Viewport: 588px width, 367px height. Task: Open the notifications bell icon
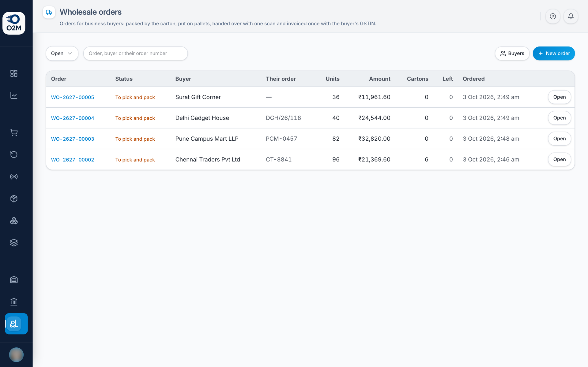click(571, 17)
